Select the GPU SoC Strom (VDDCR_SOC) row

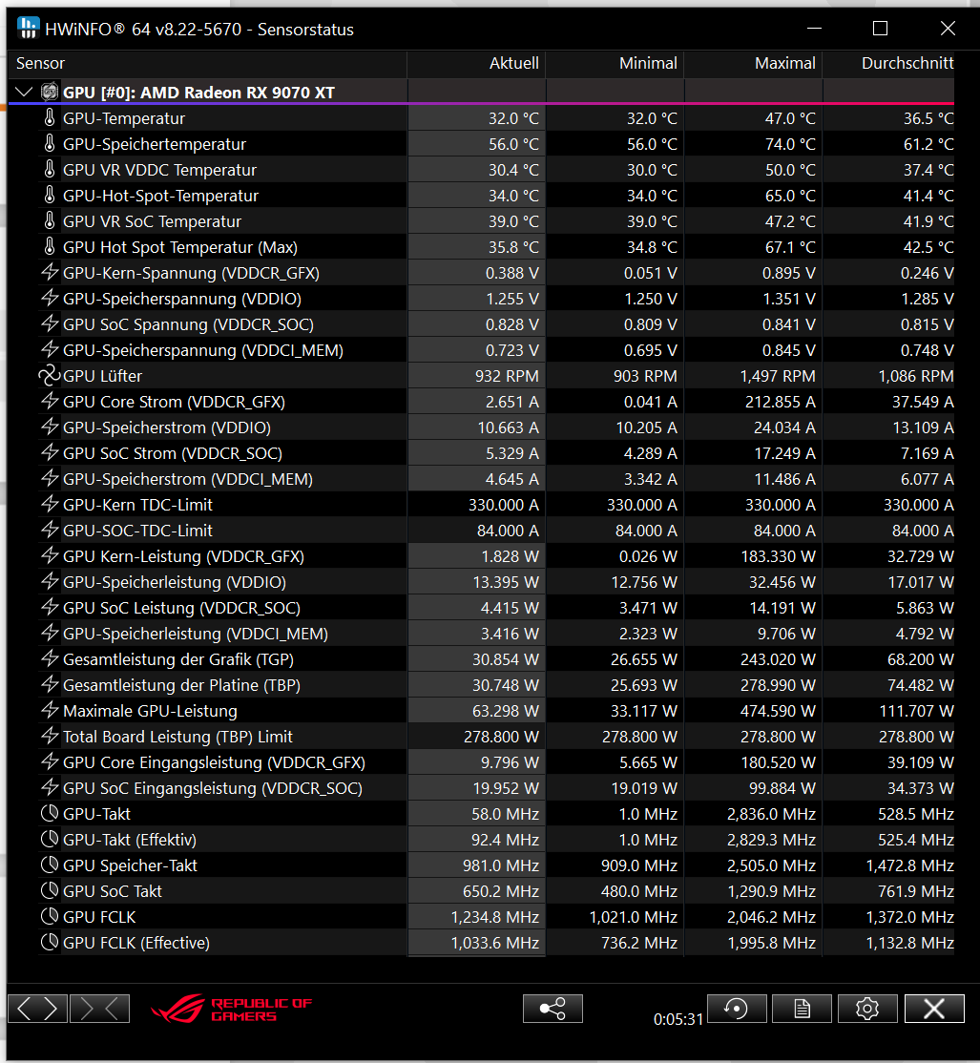pos(481,453)
